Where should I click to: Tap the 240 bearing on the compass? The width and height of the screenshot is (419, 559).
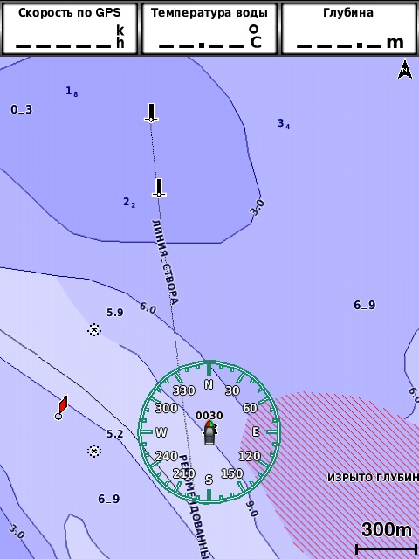pyautogui.click(x=167, y=456)
